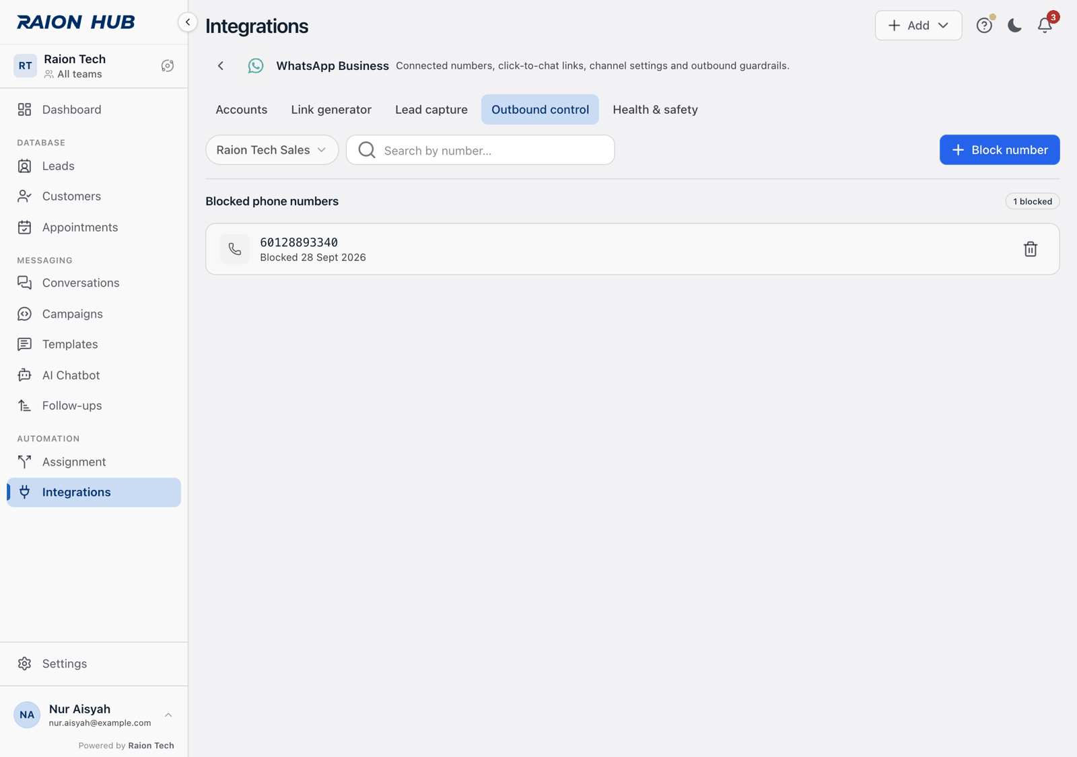Focus the Search by number field

[480, 150]
